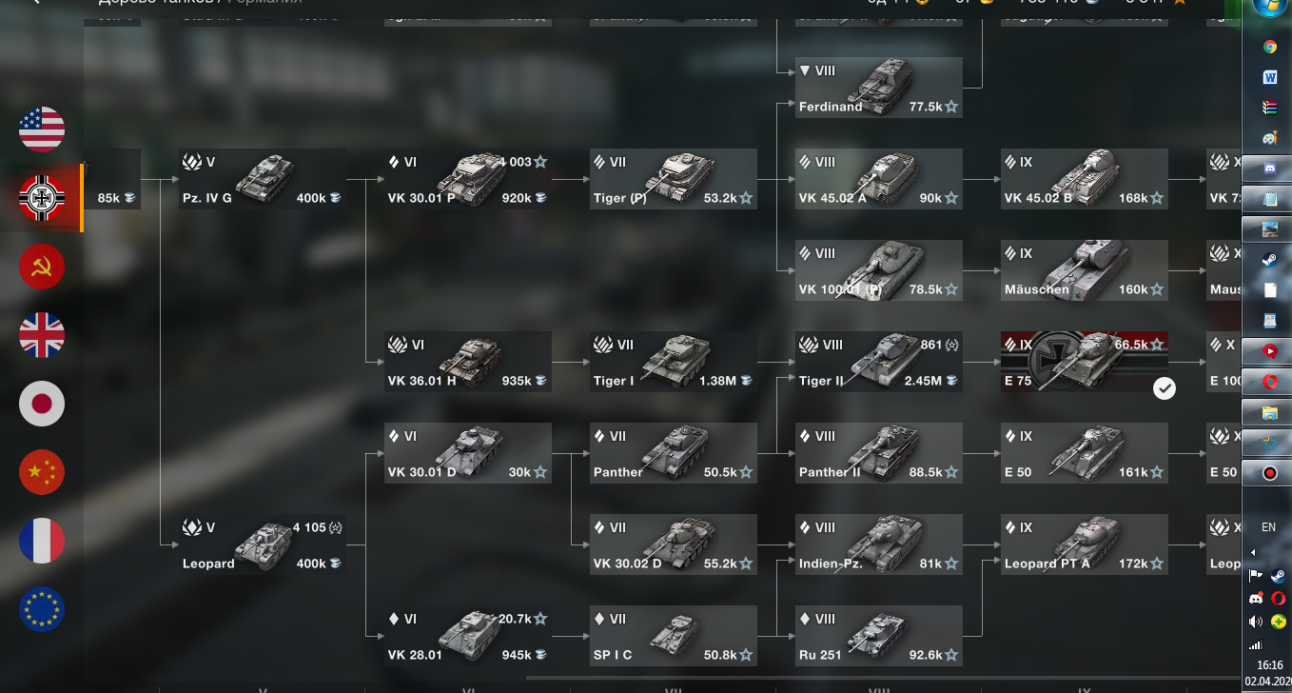Select the France nation flag icon
Viewport: 1292px width, 693px height.
[42, 541]
